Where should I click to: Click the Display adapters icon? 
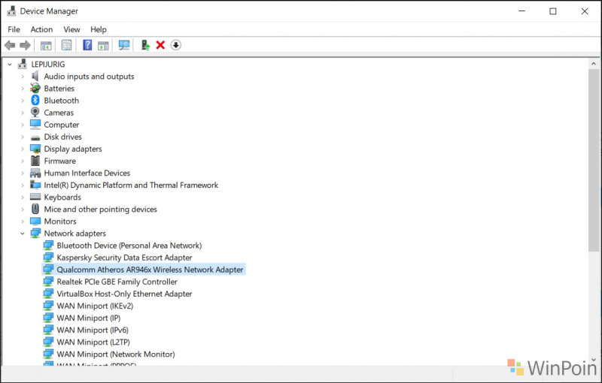35,149
